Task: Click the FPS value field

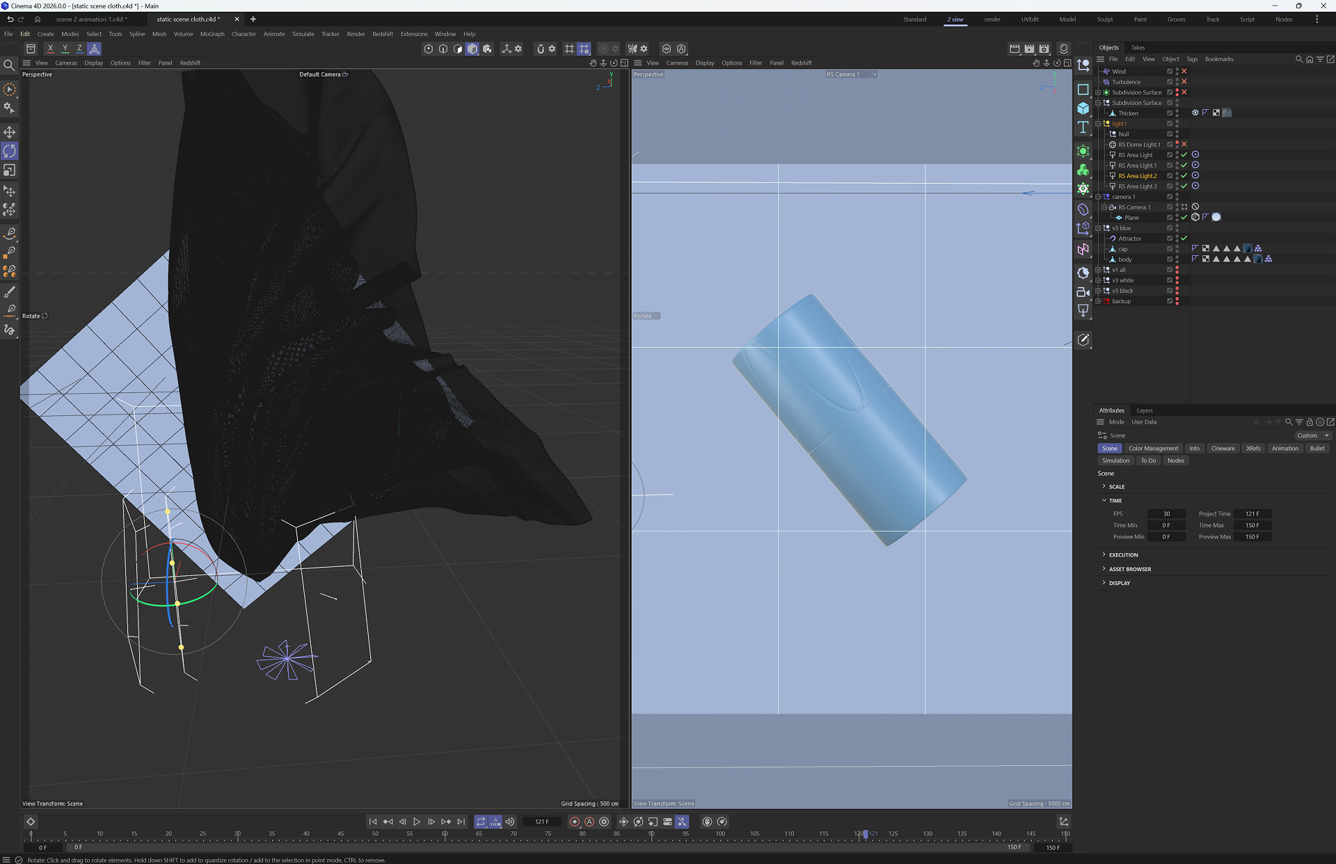Action: pos(1166,514)
